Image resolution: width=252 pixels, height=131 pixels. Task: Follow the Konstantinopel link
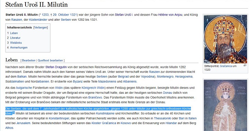(x=59, y=118)
